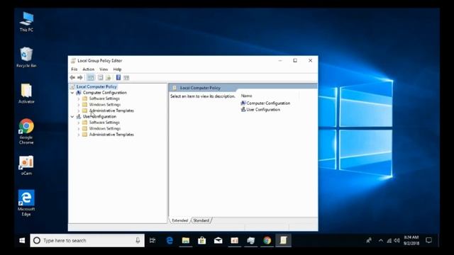Maximize the Local Group Policy Editor window
The height and width of the screenshot is (255, 454).
[x=295, y=60]
